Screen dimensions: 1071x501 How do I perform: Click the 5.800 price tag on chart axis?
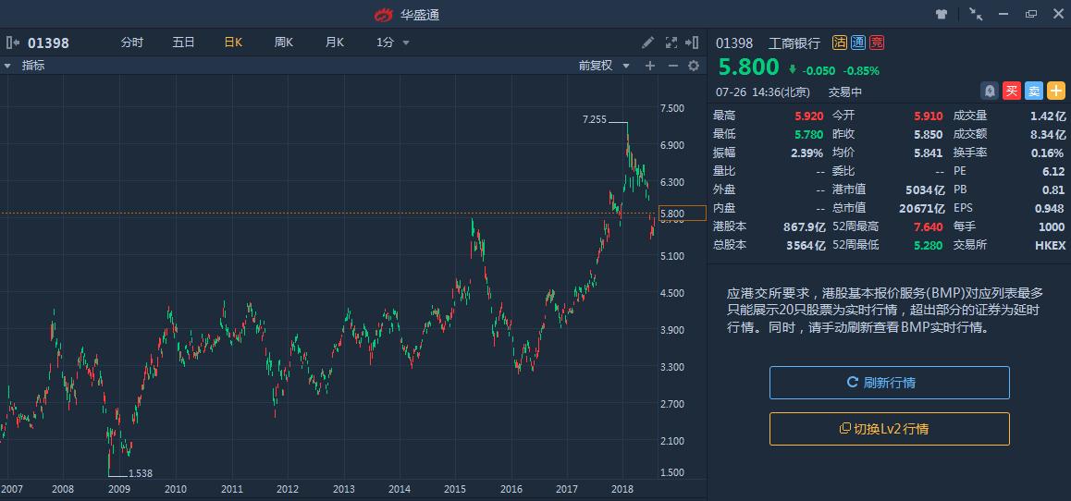[x=683, y=213]
